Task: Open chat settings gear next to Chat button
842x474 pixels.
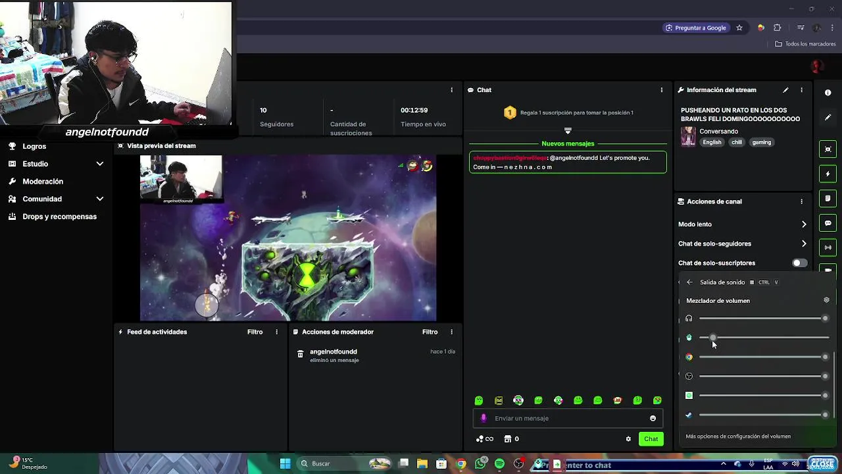Action: pos(628,439)
